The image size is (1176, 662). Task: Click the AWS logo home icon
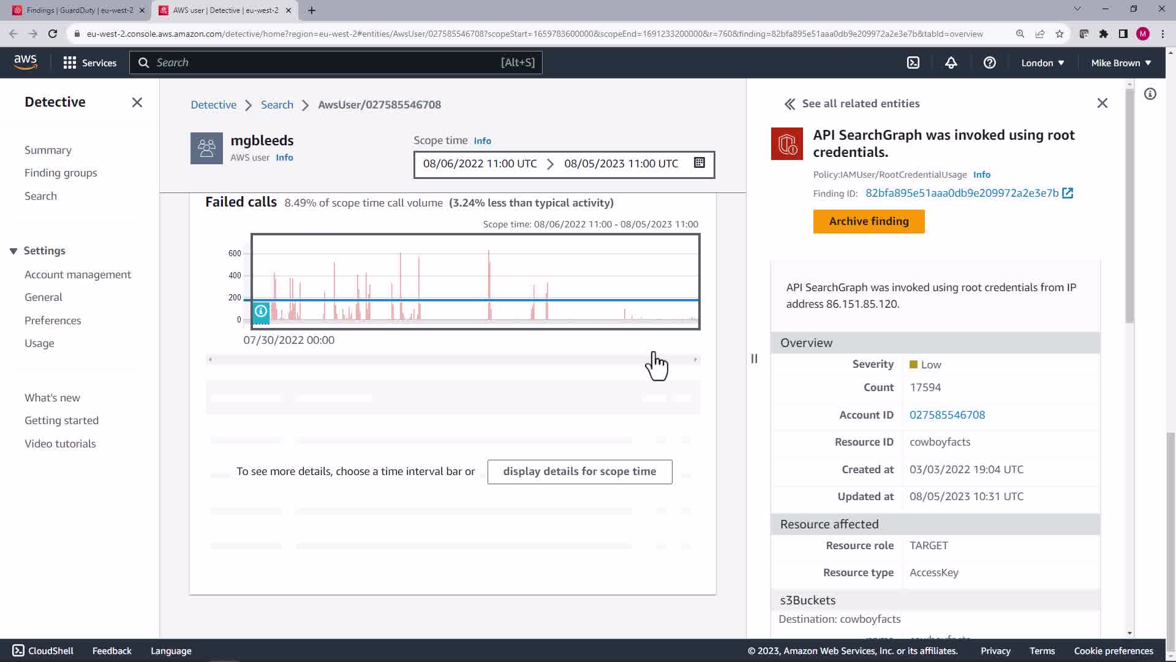coord(25,62)
